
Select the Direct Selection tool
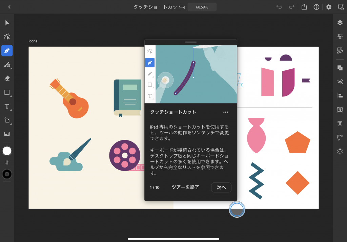click(x=7, y=37)
